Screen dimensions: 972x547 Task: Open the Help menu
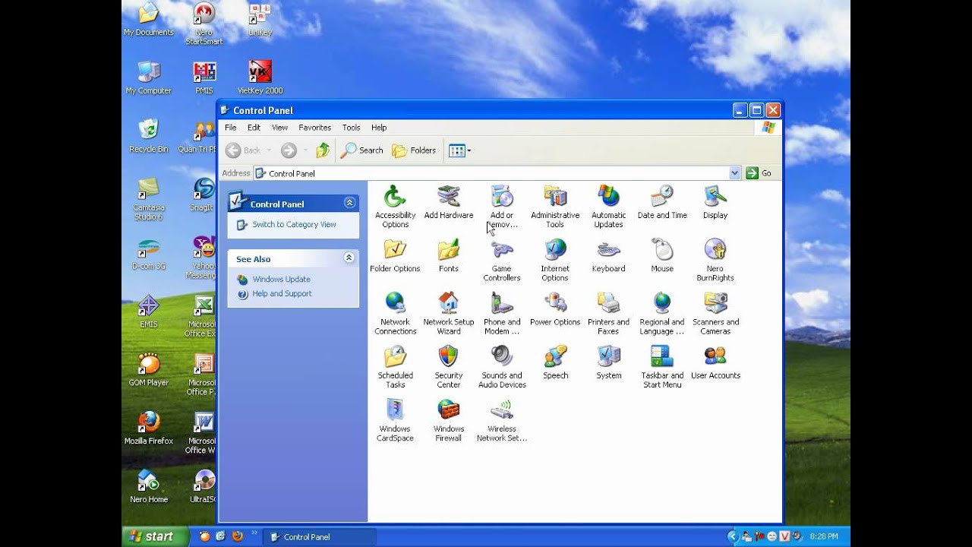point(379,128)
